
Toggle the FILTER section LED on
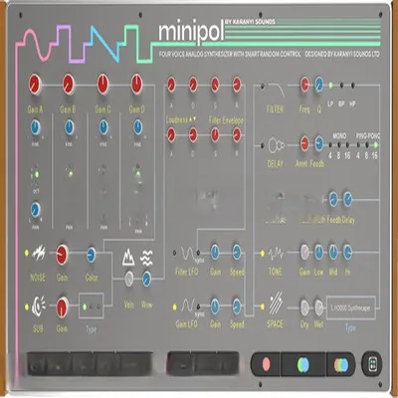click(x=263, y=87)
